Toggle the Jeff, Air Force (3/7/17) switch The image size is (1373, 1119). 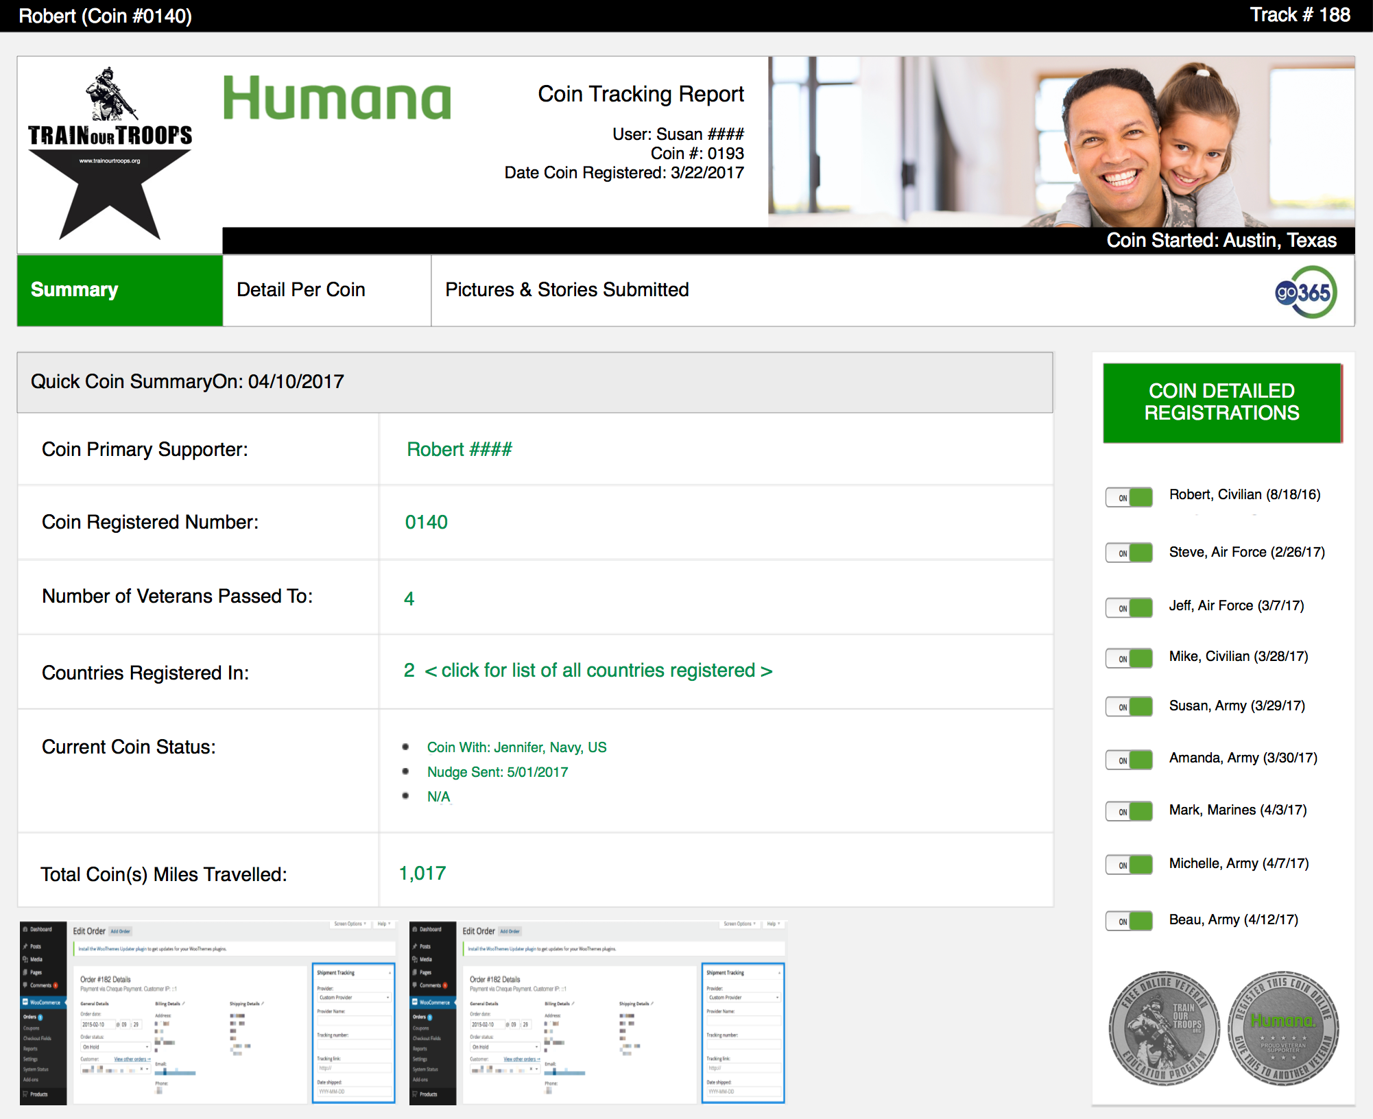(1129, 607)
